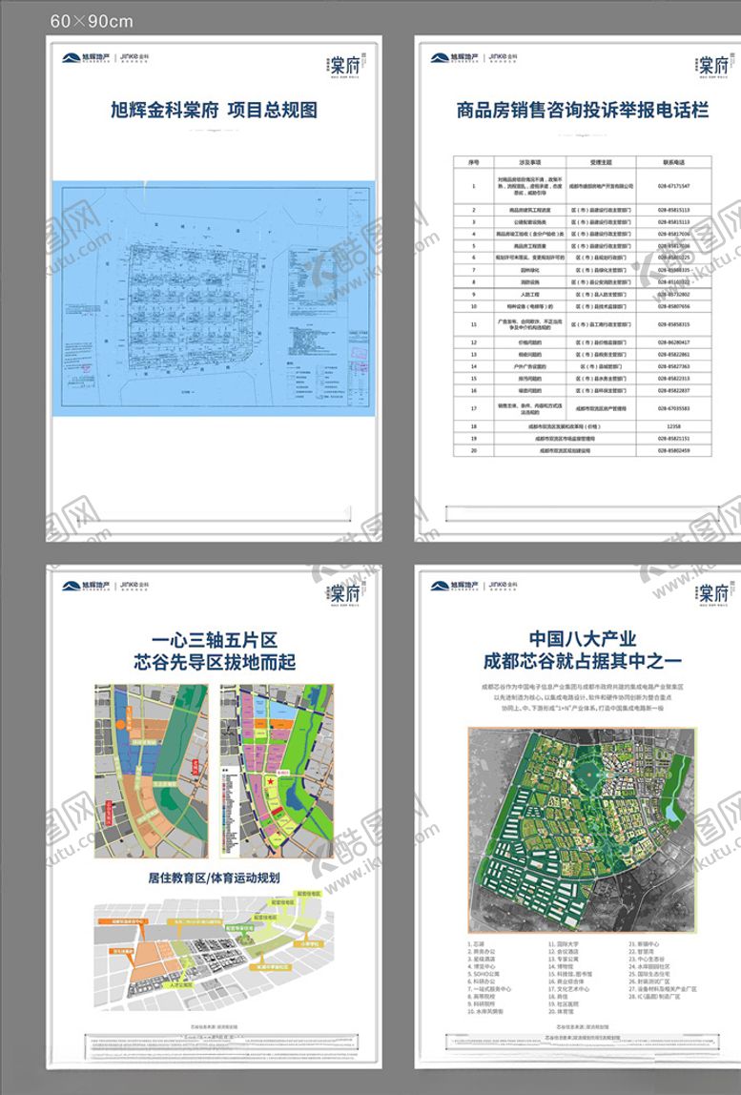Screen dimensions: 741x1095
Task: Click the 旭辉地产 logo on the 项目总规图 poster
Action: coord(86,58)
